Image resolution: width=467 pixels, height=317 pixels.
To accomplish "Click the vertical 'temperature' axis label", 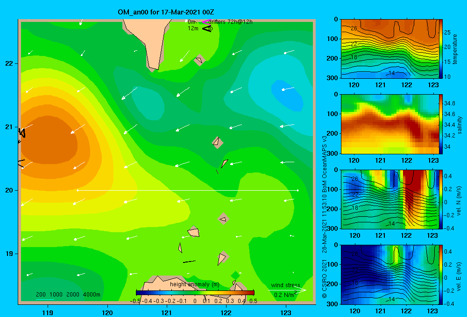I will pos(455,49).
